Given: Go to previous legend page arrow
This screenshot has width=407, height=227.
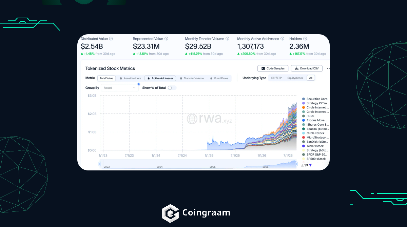Looking at the screenshot, I should [303, 165].
